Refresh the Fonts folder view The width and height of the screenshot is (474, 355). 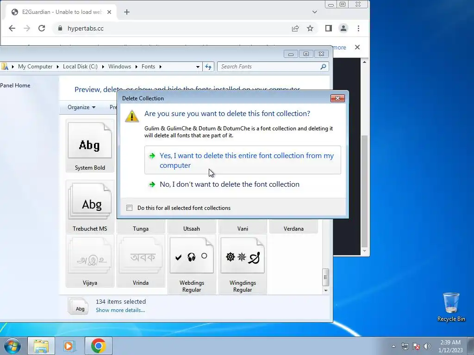click(x=208, y=67)
